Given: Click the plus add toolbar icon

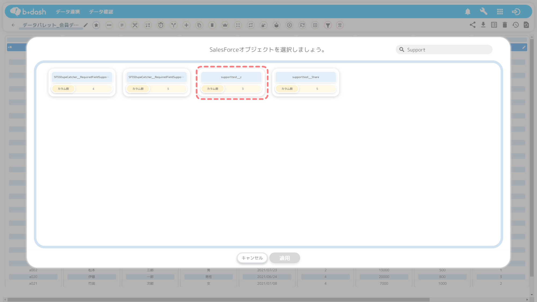Looking at the screenshot, I should coord(186,25).
